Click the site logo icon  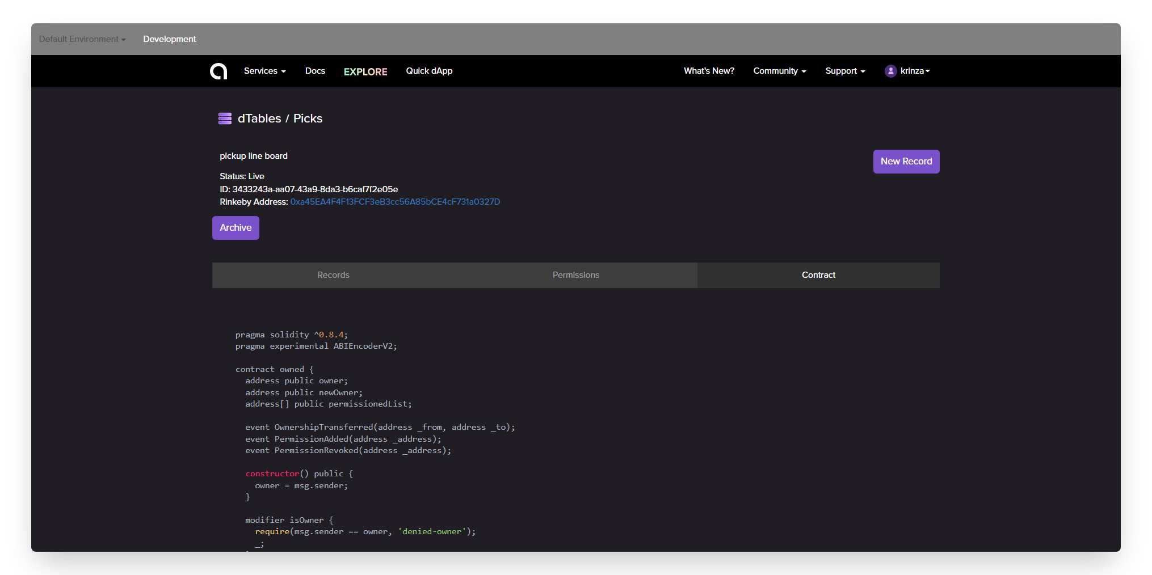click(x=218, y=71)
